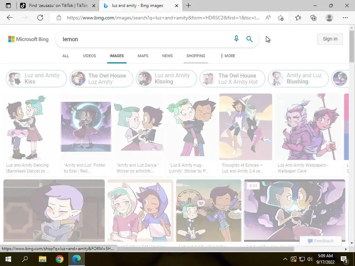
Task: Start voice search with microphone icon
Action: pos(236,39)
